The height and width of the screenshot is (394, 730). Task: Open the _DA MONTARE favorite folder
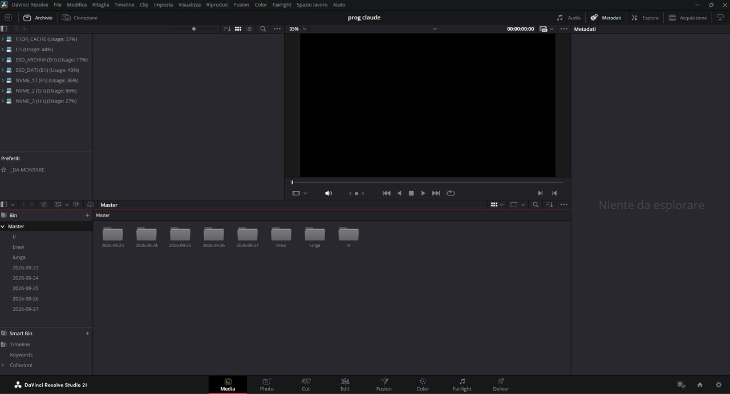click(x=27, y=170)
